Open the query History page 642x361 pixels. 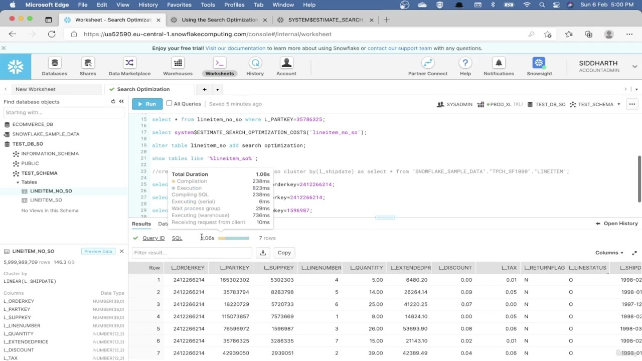(x=255, y=67)
